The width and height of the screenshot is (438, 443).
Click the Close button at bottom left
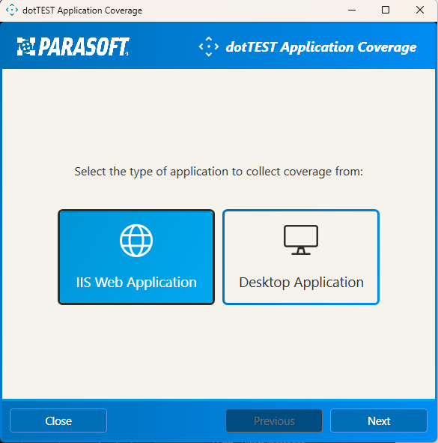coord(58,421)
